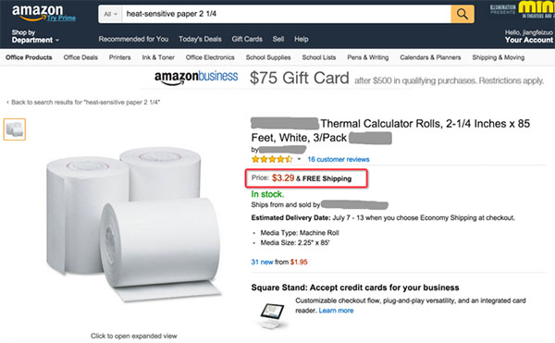Image resolution: width=555 pixels, height=343 pixels.
Task: Expand the Shop by Department menu
Action: click(x=35, y=36)
